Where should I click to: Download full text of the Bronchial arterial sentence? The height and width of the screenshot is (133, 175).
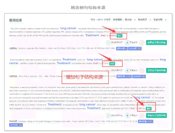click(127, 70)
